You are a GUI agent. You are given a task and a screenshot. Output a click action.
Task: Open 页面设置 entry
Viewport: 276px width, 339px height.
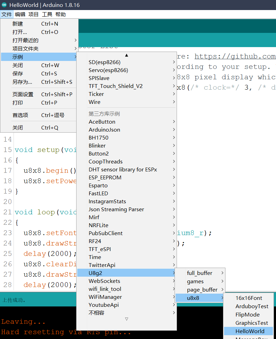pyautogui.click(x=39, y=94)
